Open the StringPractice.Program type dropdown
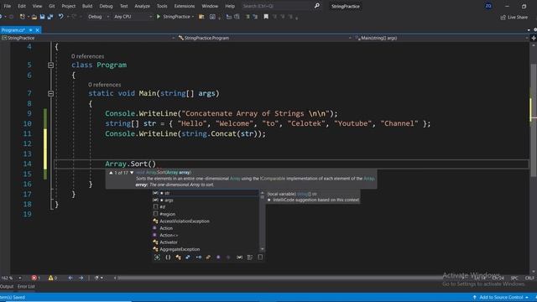 pos(265,38)
